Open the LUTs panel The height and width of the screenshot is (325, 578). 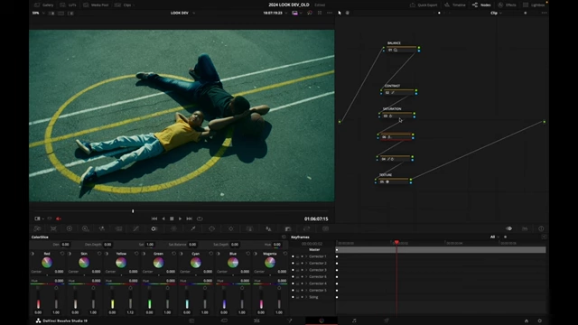tap(69, 5)
